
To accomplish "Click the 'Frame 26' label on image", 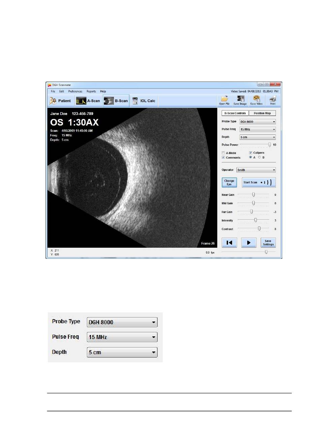I will coord(208,243).
